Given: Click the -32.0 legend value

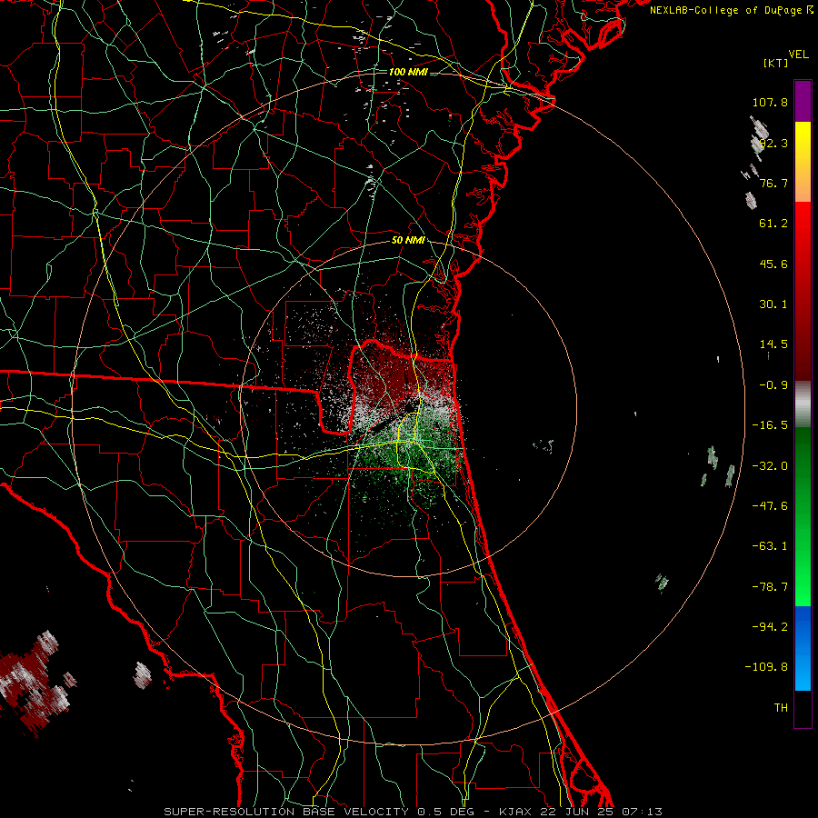Looking at the screenshot, I should 770,466.
